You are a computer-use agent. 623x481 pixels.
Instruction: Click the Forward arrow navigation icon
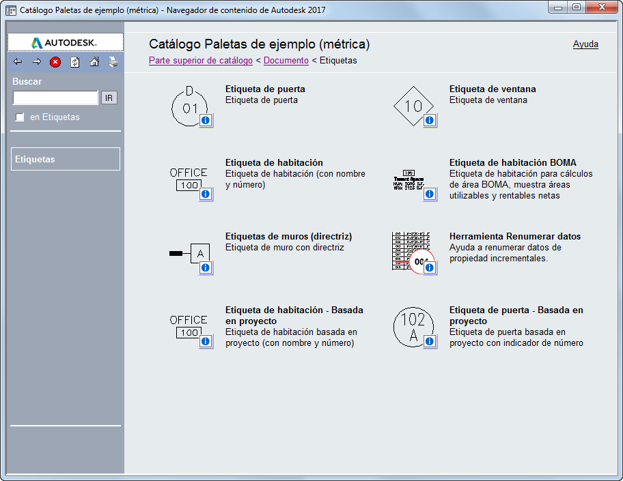tap(37, 62)
